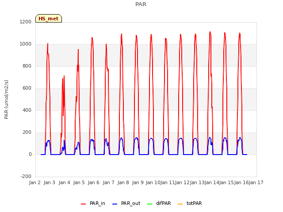Click the Jan 3 x-axis label

(50, 182)
